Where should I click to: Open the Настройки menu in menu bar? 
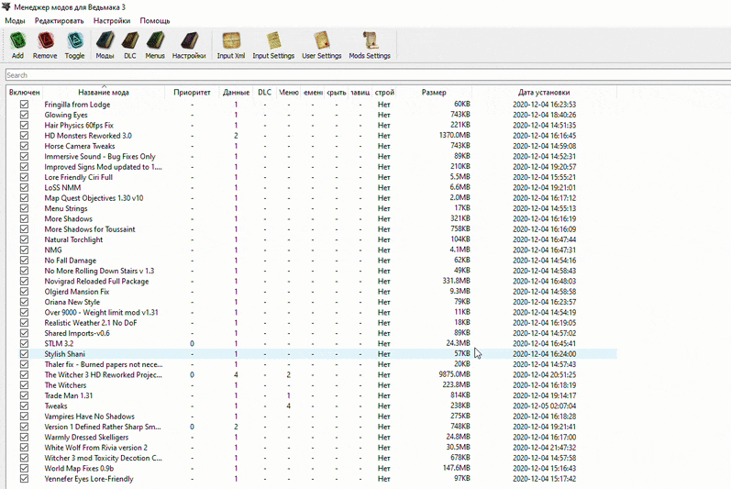point(112,21)
